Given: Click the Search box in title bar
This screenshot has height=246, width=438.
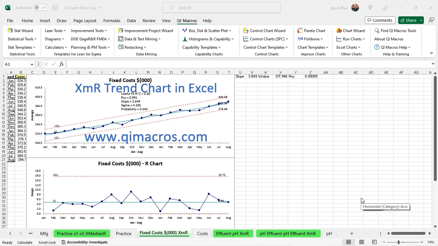Looking at the screenshot, I should click(x=222, y=8).
